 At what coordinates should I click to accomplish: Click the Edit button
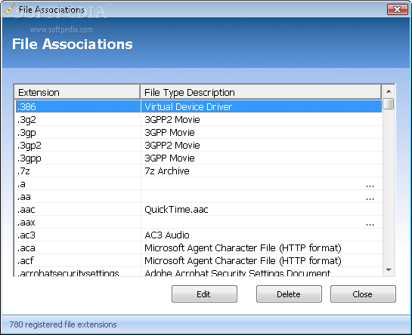point(204,294)
